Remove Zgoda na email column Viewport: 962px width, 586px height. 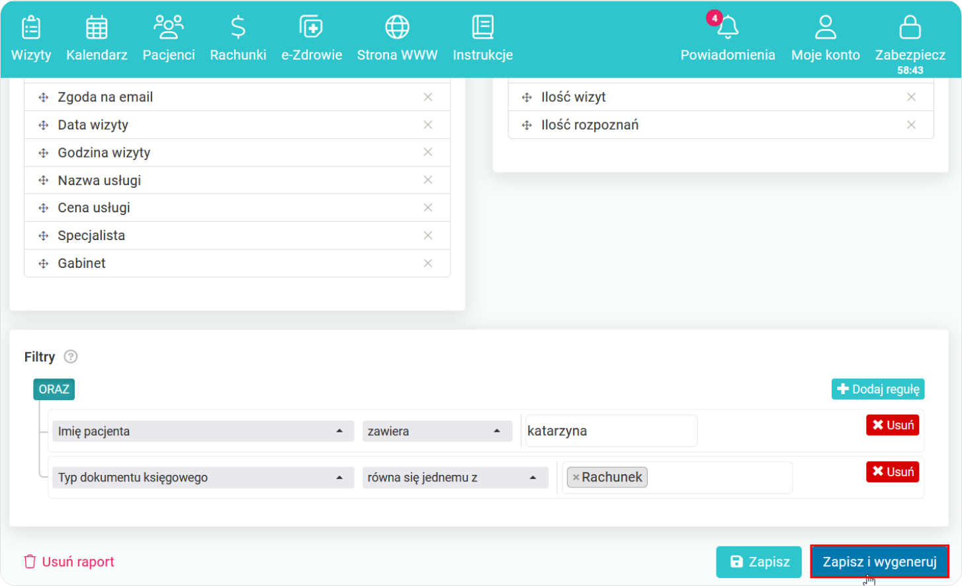point(428,97)
